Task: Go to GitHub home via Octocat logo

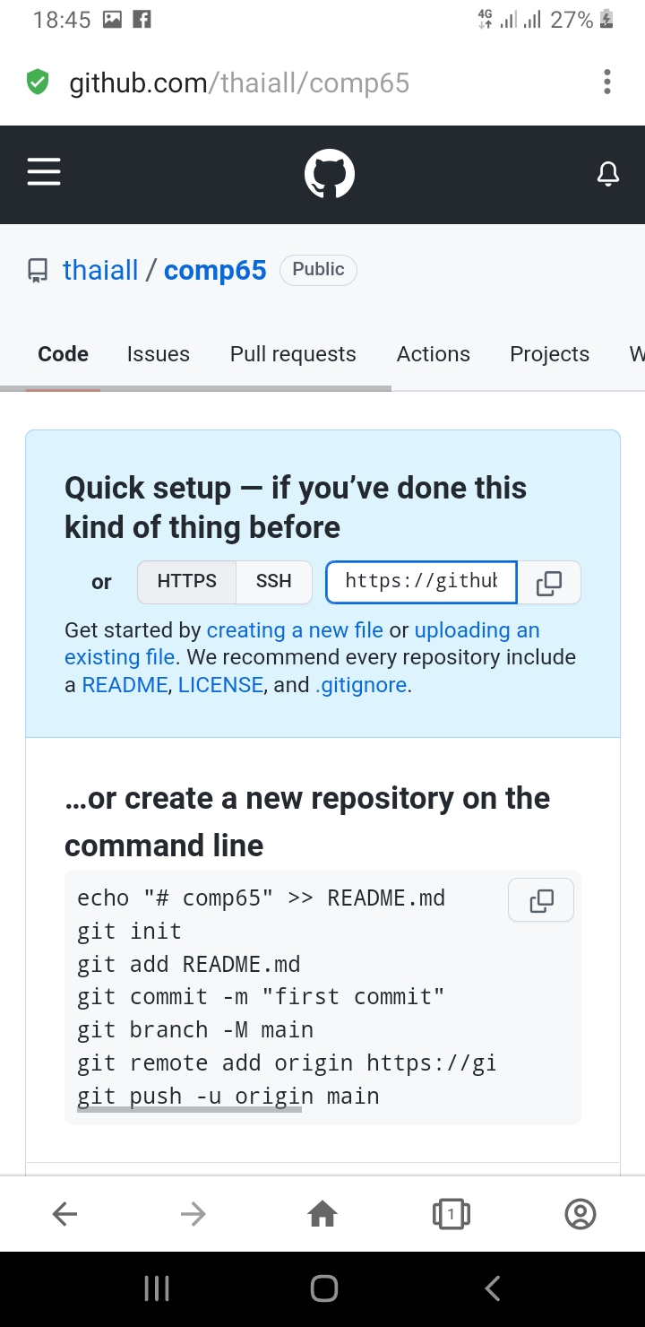Action: [x=330, y=174]
